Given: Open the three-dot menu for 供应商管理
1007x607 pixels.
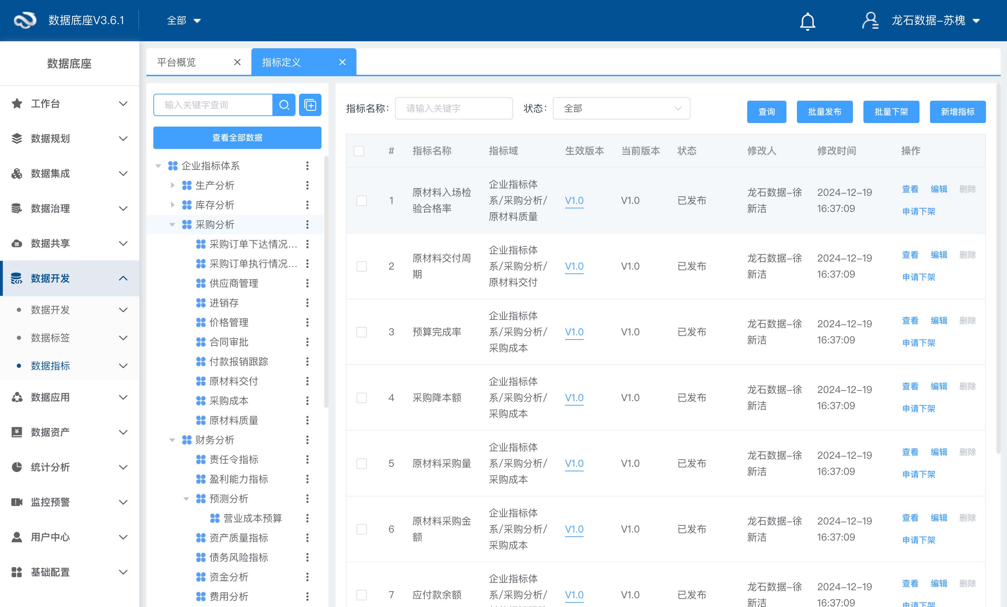Looking at the screenshot, I should coord(307,283).
